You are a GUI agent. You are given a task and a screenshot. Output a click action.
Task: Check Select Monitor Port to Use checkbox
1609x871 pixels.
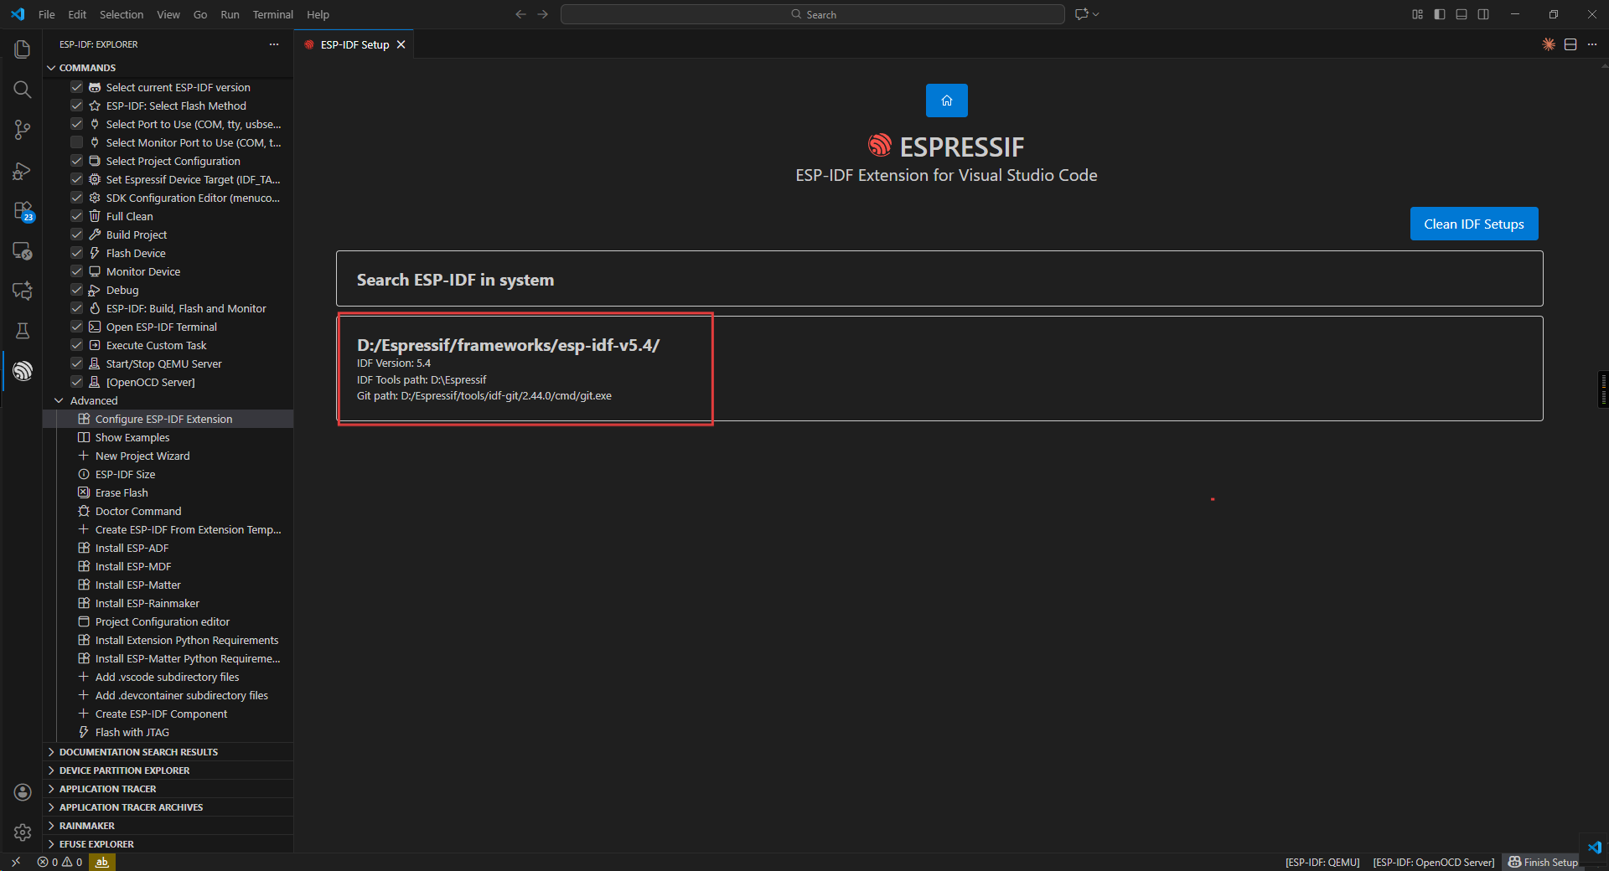pyautogui.click(x=76, y=142)
